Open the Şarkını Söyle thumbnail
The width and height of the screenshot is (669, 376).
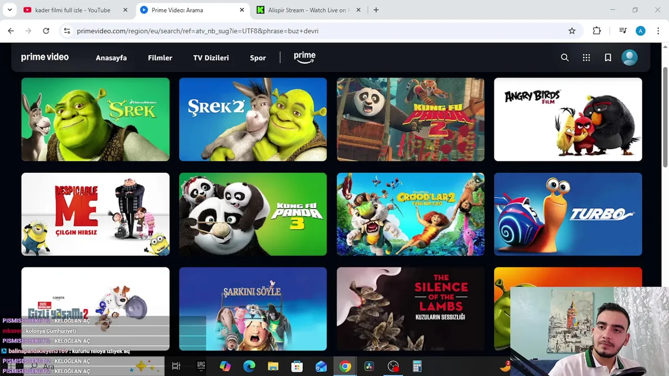(253, 309)
